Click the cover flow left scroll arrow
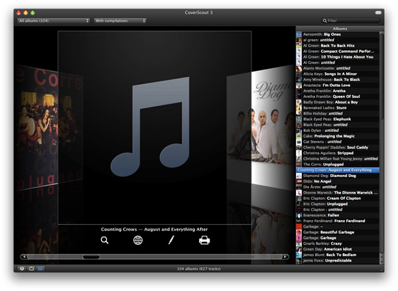This screenshot has width=398, height=291. click(x=25, y=257)
